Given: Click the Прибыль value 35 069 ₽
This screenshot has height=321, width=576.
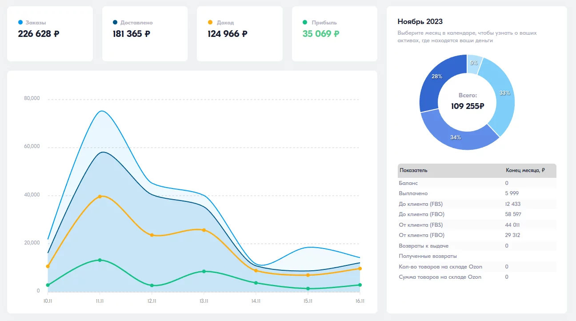Looking at the screenshot, I should coord(321,34).
